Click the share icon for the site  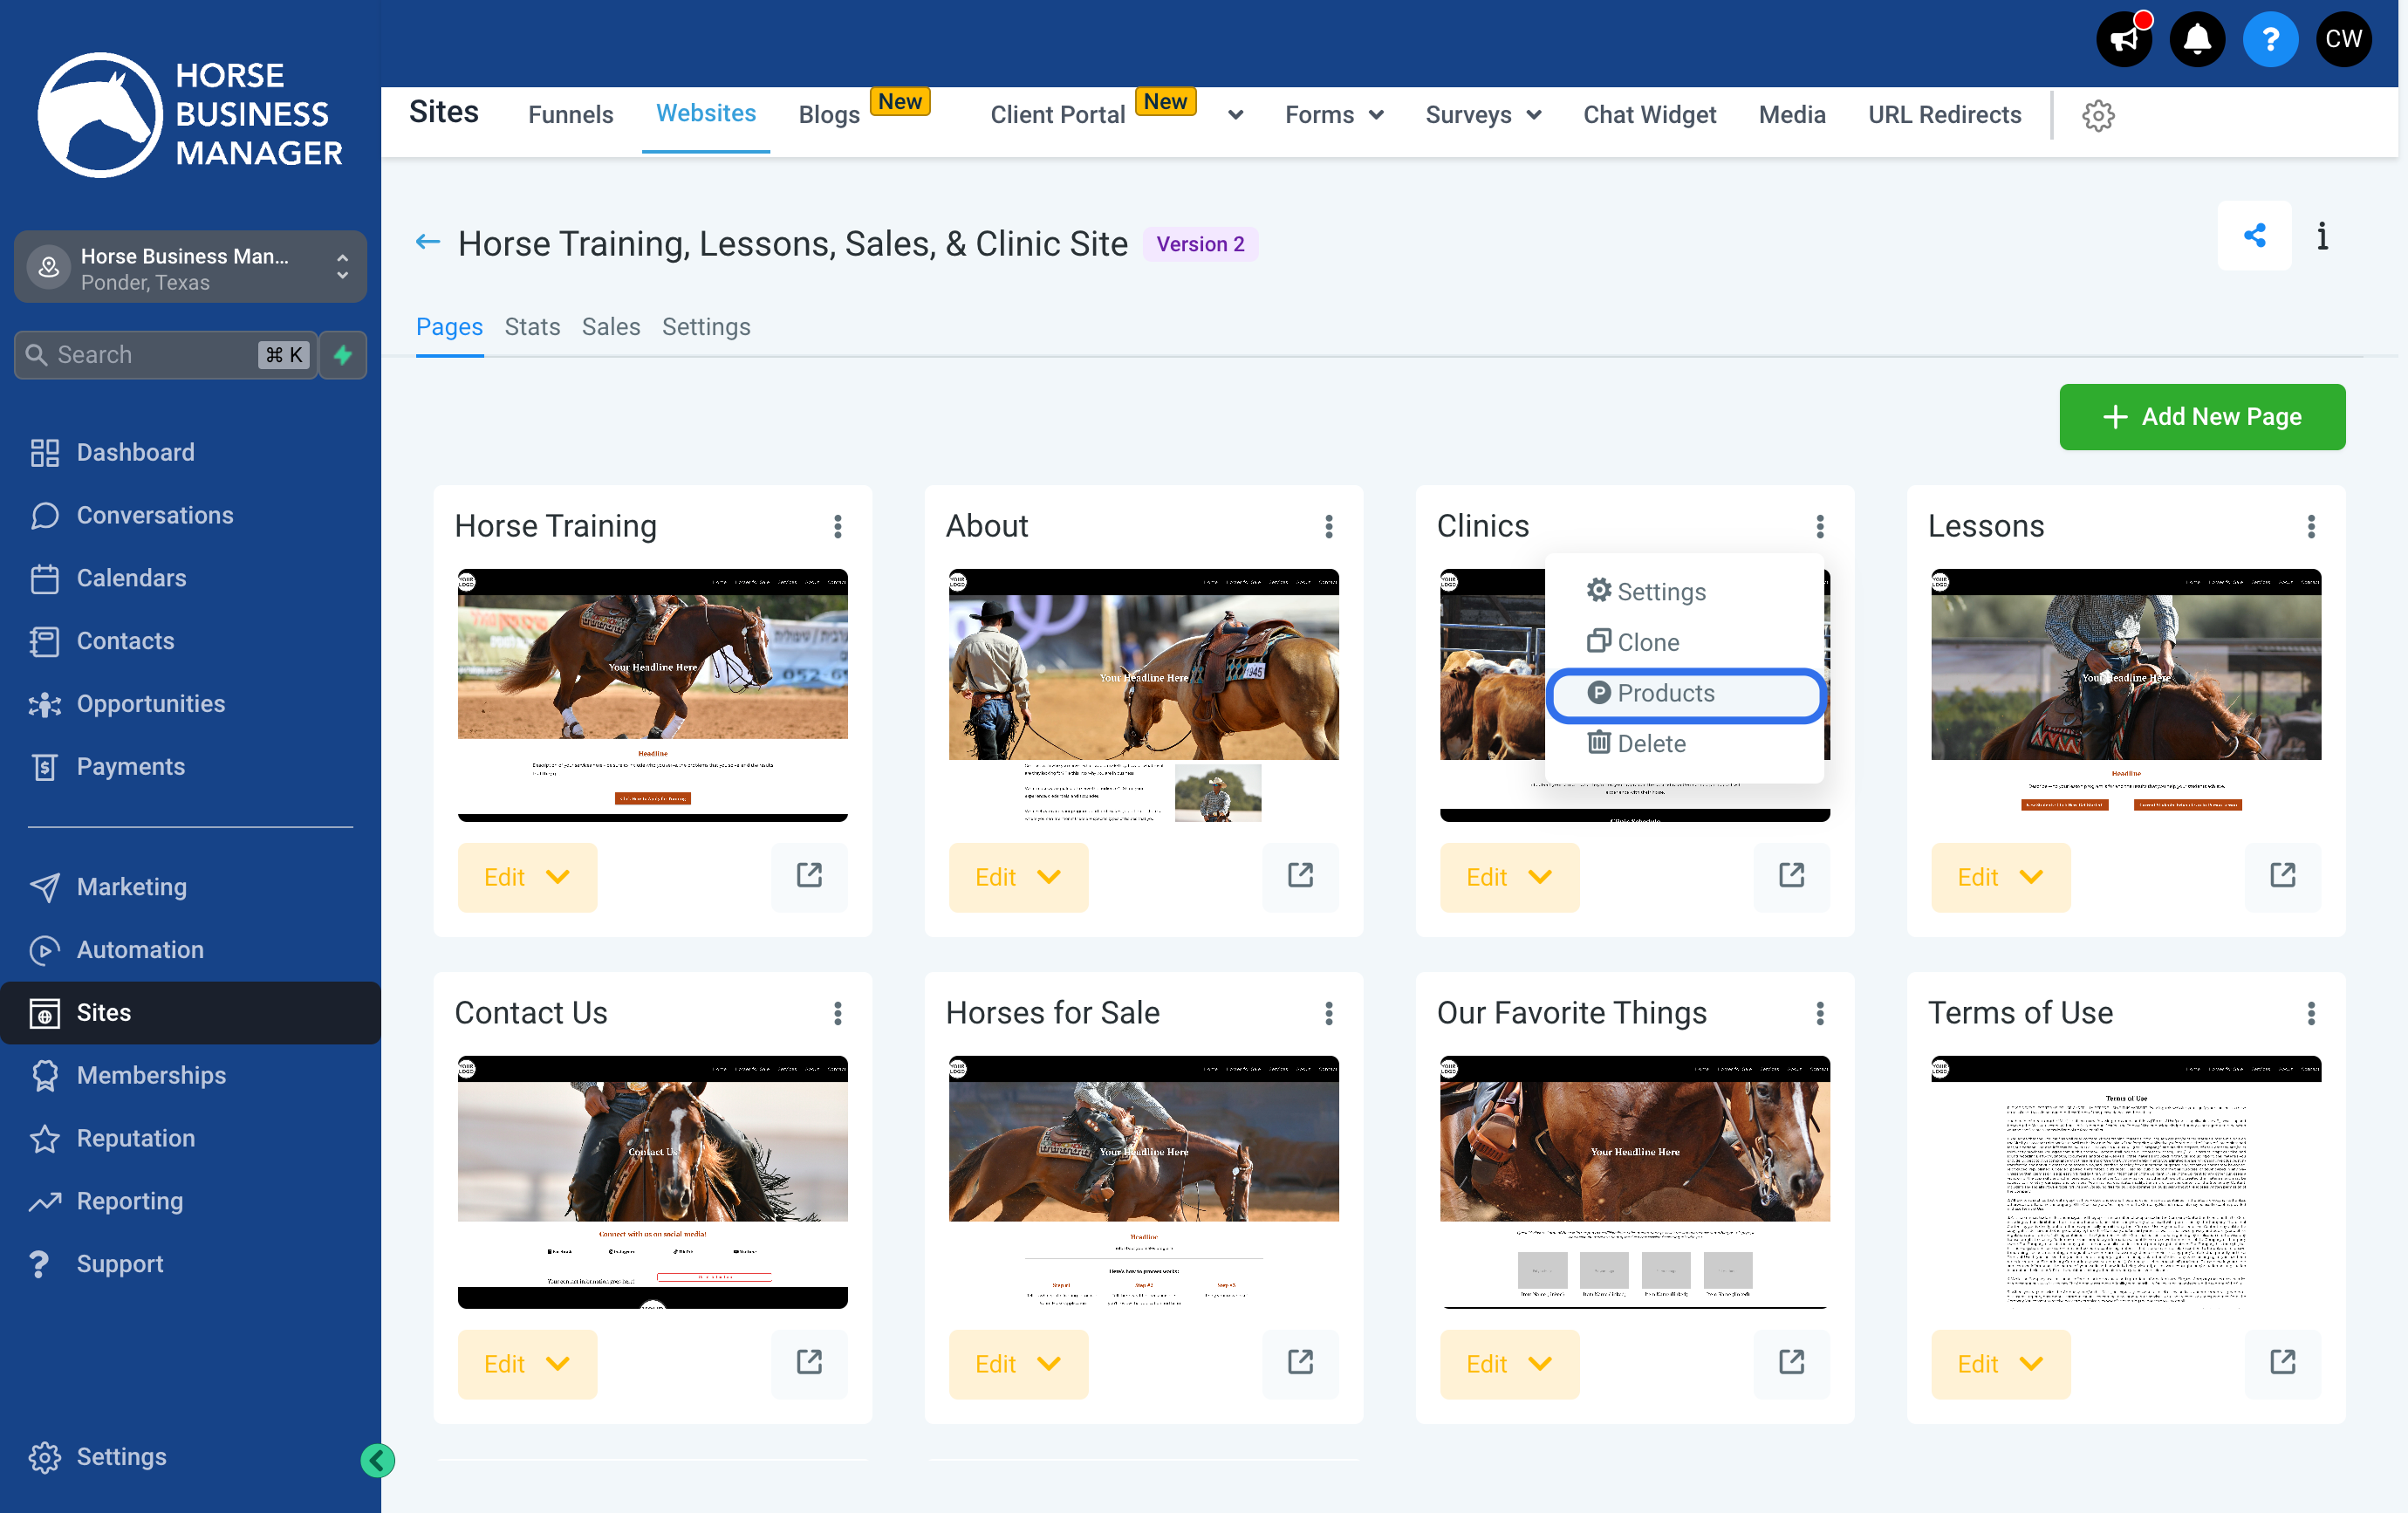click(2254, 236)
